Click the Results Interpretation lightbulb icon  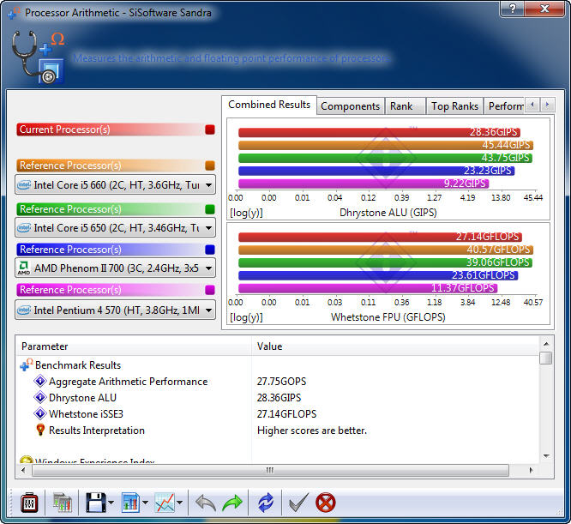[x=40, y=430]
